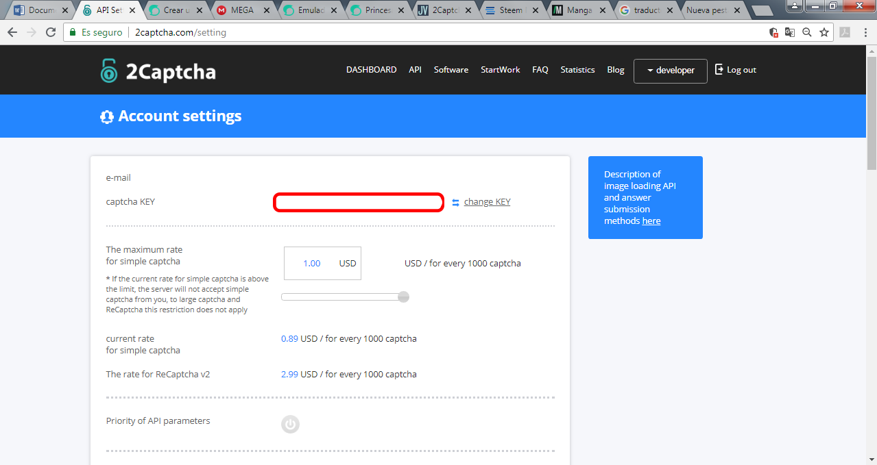
Task: Switch to the Nueva pestaña tab
Action: (713, 11)
